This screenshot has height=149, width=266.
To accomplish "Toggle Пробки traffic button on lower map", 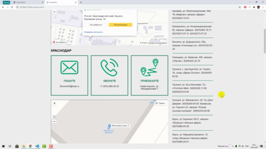I will tap(160, 103).
